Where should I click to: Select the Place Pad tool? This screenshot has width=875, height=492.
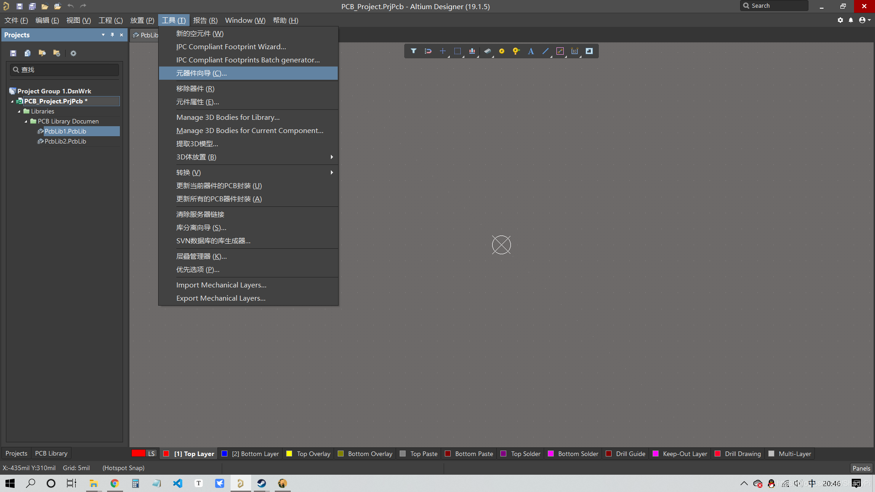point(501,51)
